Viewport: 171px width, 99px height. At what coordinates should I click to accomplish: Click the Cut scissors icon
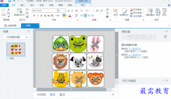(8, 10)
